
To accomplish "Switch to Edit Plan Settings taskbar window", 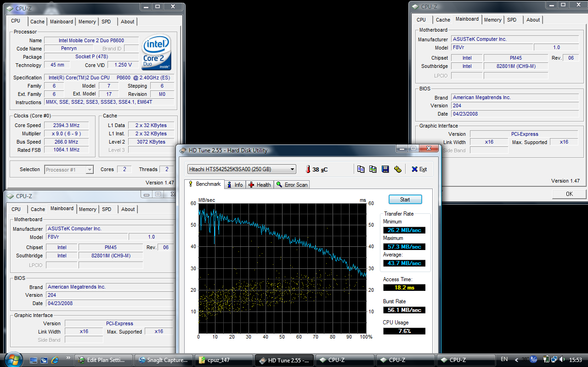I will (104, 360).
